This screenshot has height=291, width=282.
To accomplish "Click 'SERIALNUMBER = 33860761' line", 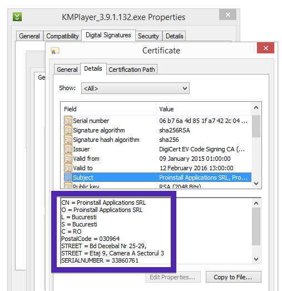I will pyautogui.click(x=100, y=260).
